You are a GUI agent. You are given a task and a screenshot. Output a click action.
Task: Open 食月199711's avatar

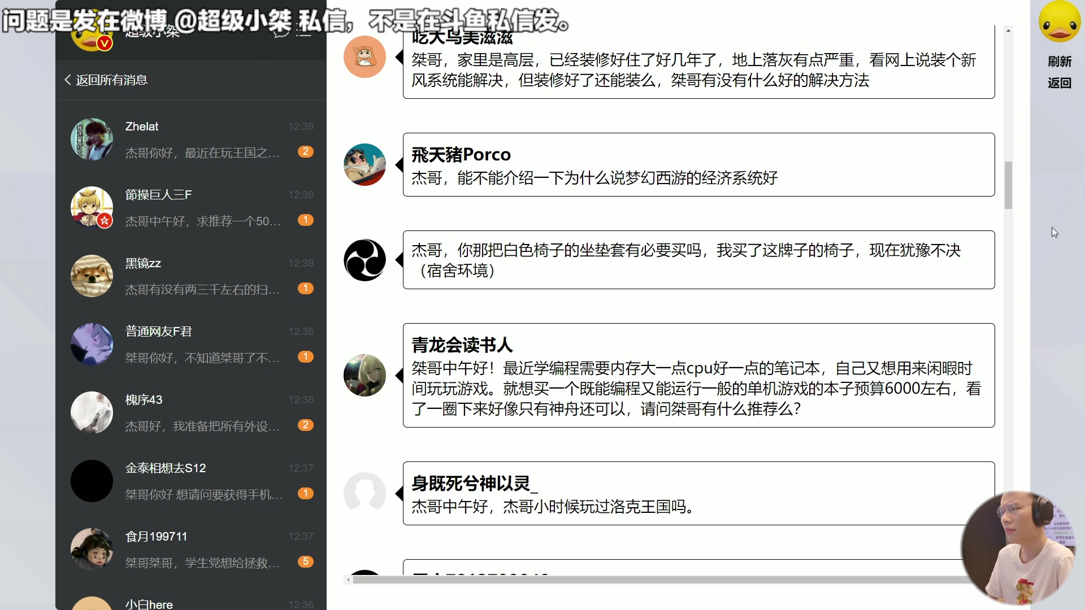(92, 549)
